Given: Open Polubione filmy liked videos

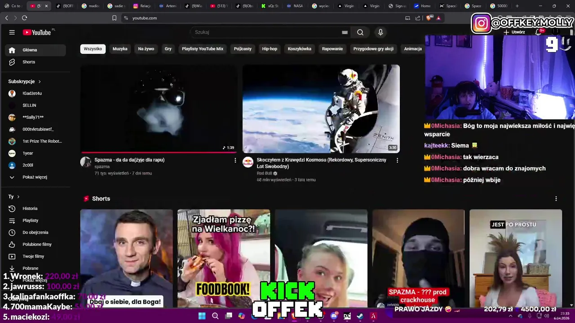Looking at the screenshot, I should point(35,244).
